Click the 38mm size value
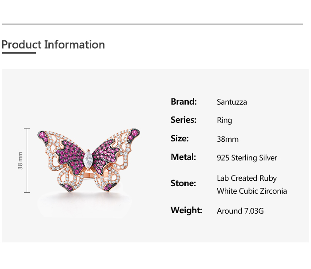 pyautogui.click(x=227, y=139)
